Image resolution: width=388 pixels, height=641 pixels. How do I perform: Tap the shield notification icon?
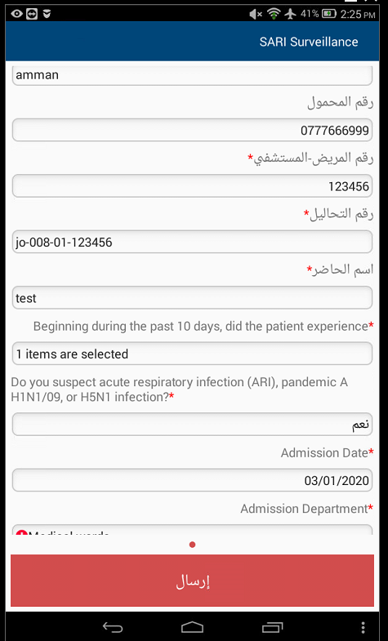[x=47, y=14]
